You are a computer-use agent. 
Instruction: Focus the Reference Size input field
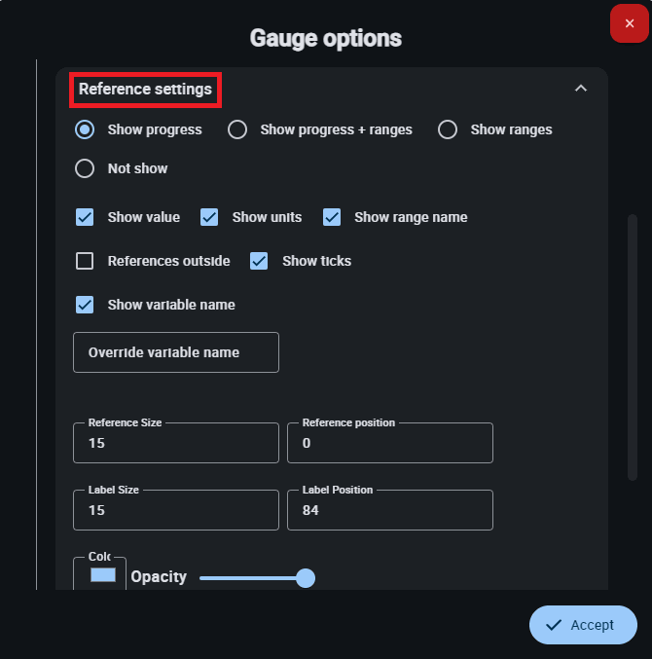pyautogui.click(x=176, y=443)
